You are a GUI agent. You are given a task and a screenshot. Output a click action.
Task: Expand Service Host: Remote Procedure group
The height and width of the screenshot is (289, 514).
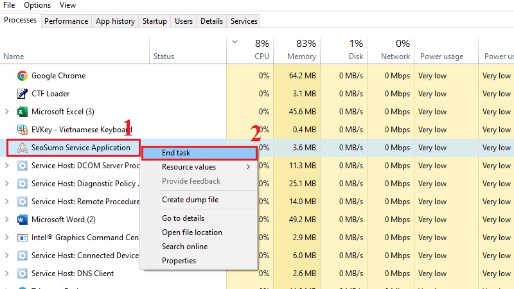click(x=7, y=202)
